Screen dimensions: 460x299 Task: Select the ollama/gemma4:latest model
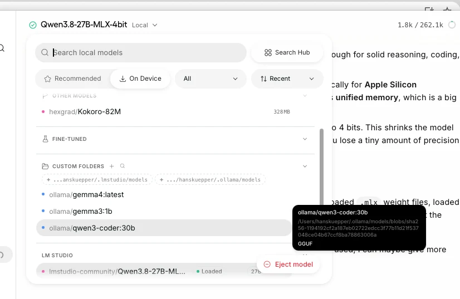(x=164, y=194)
